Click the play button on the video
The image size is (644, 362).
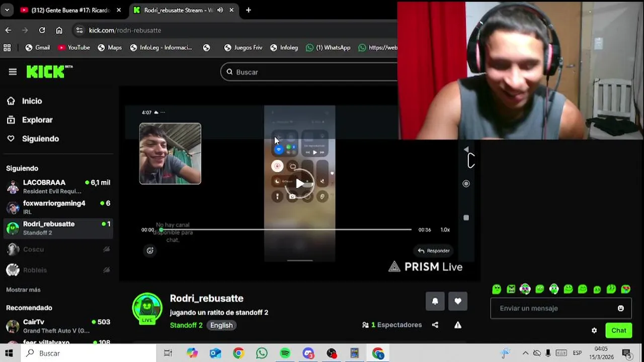pyautogui.click(x=300, y=184)
